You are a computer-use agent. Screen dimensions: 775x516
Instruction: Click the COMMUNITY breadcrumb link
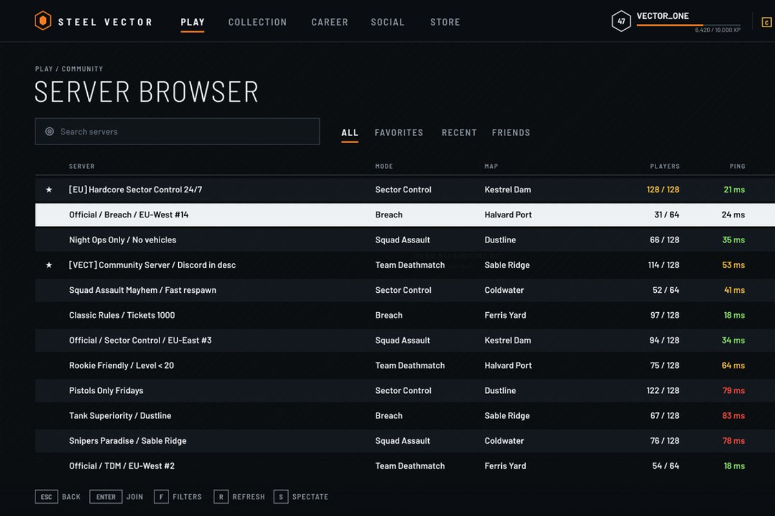click(83, 69)
